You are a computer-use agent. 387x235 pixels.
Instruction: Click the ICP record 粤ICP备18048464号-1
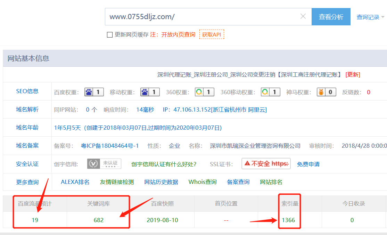(110, 146)
